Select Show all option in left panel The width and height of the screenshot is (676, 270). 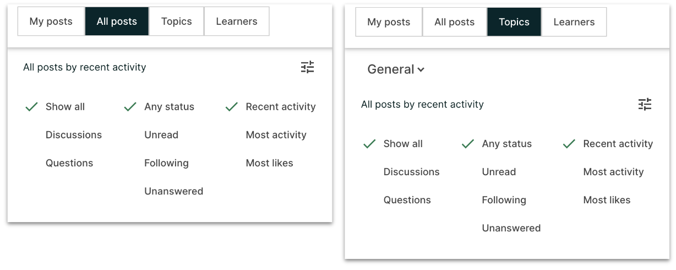[65, 107]
